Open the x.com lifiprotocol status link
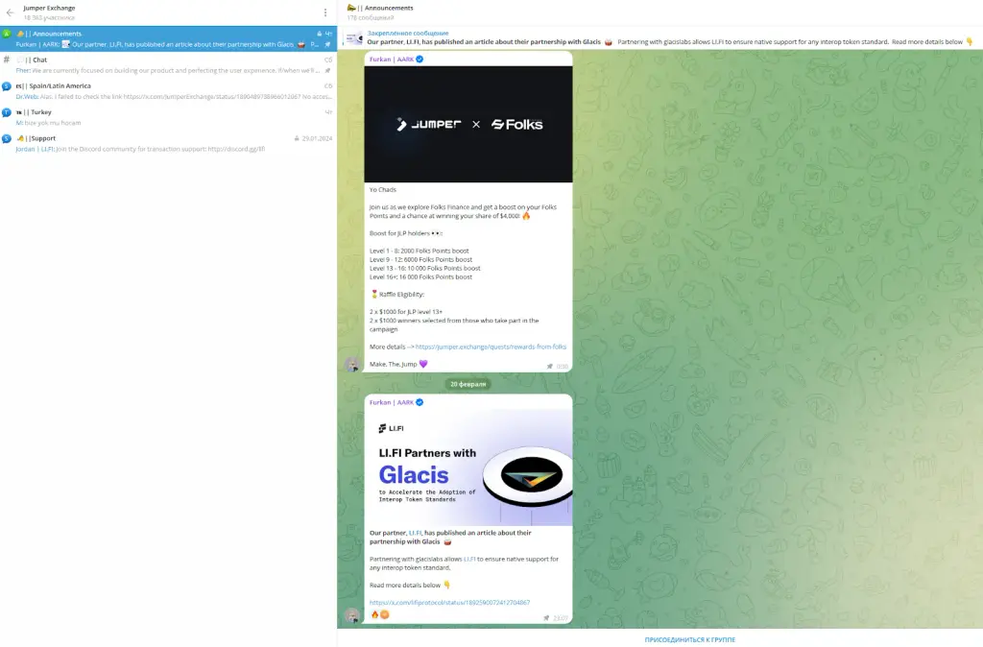This screenshot has height=647, width=983. [449, 603]
